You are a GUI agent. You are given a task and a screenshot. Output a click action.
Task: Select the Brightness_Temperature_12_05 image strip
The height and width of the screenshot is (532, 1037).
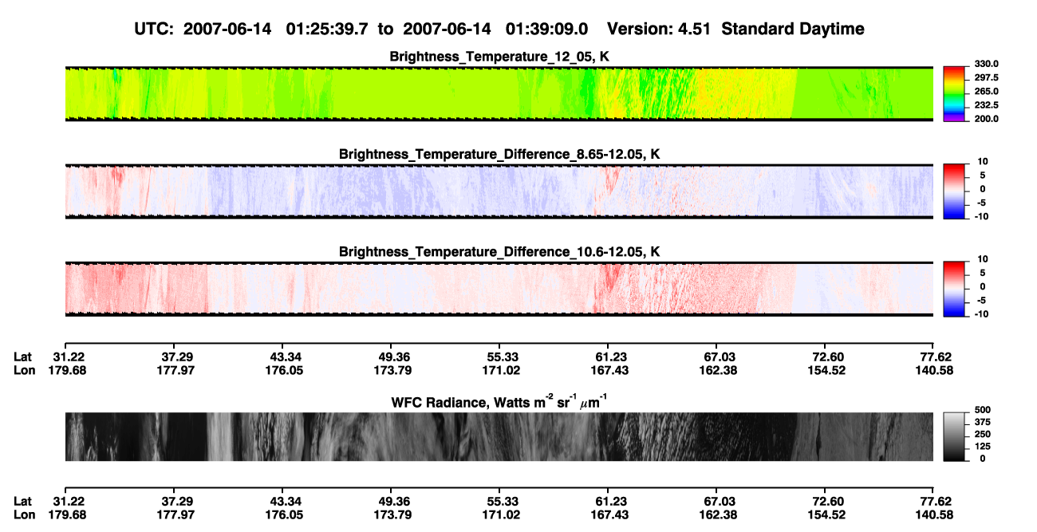[499, 93]
